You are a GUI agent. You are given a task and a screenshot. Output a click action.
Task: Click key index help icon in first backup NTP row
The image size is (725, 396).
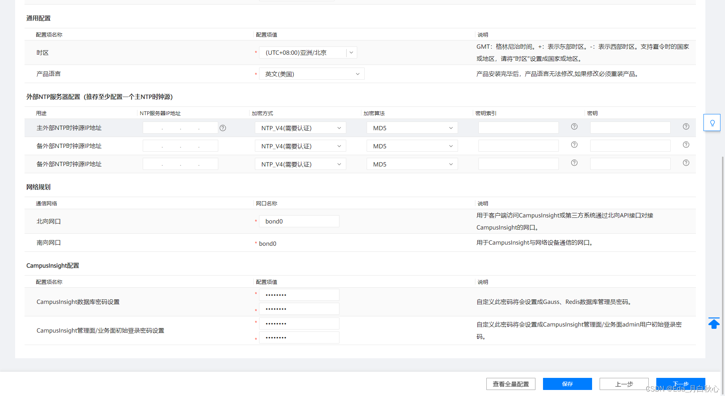(574, 145)
